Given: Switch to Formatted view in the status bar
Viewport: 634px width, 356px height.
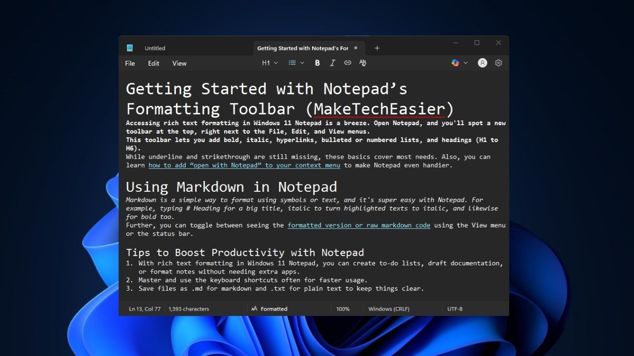Looking at the screenshot, I should (269, 309).
